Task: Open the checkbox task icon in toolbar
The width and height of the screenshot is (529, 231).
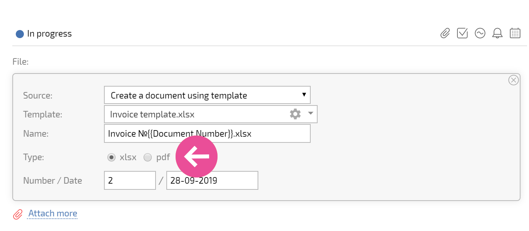Action: [x=462, y=33]
